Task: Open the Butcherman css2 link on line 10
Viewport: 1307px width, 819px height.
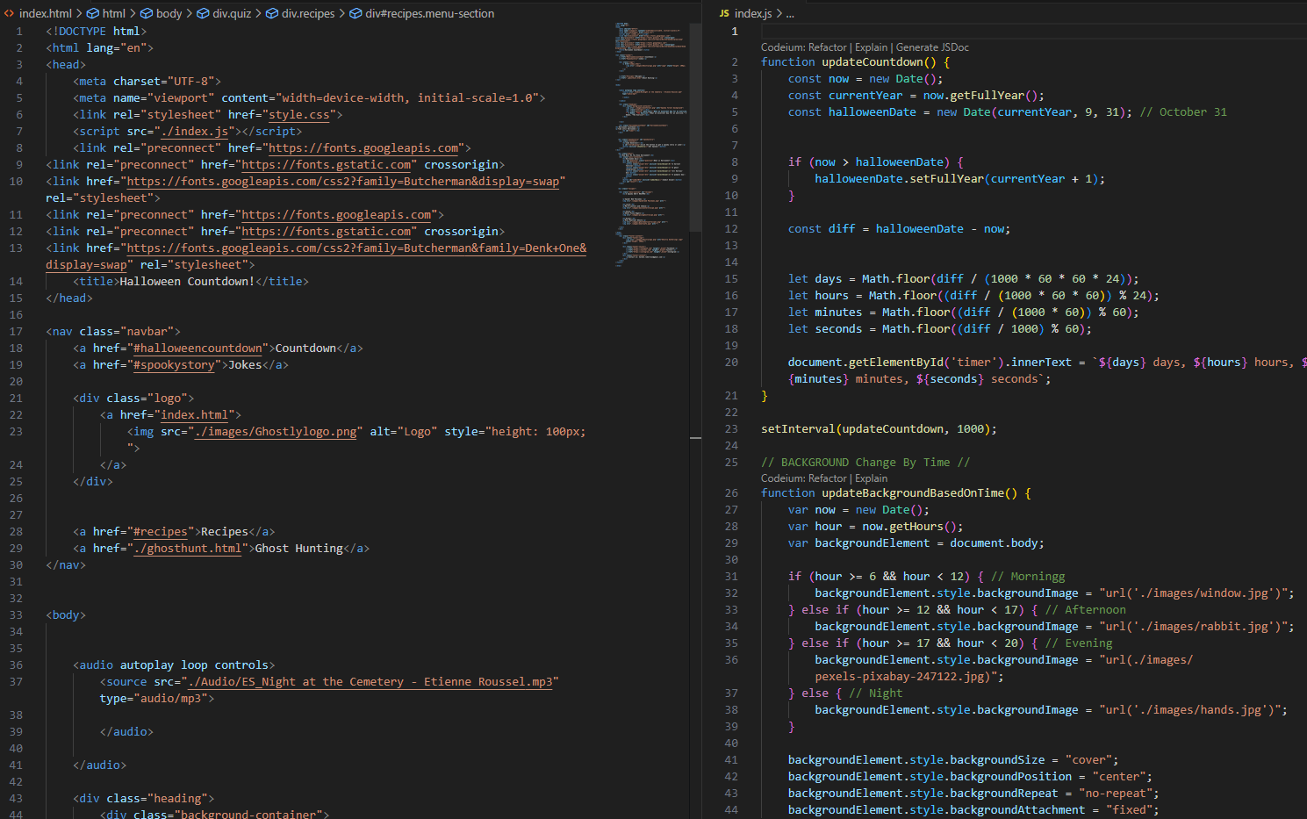Action: click(342, 182)
